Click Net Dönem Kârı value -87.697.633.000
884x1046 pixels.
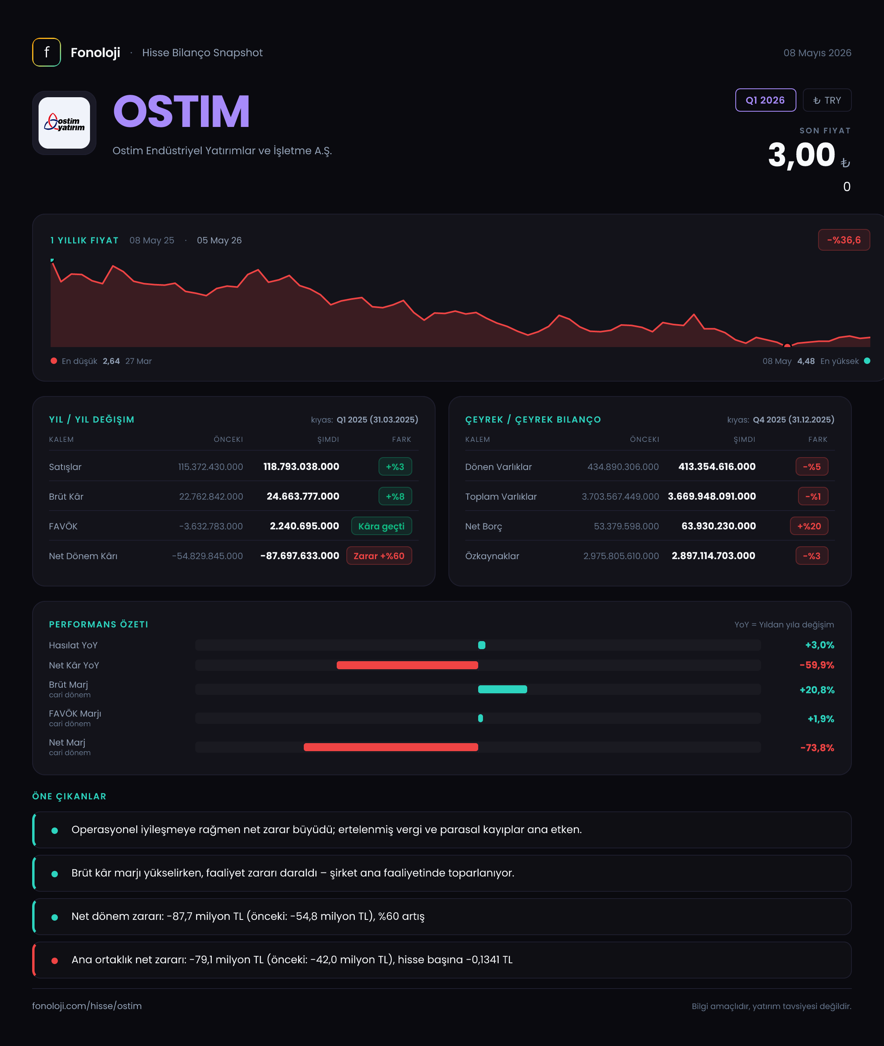pyautogui.click(x=300, y=556)
